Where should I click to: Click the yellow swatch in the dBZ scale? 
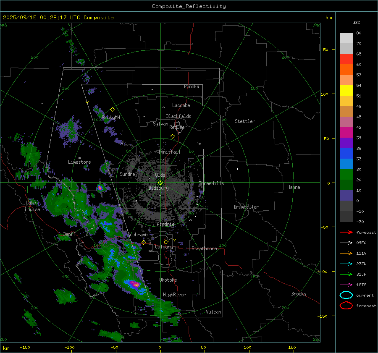346,91
